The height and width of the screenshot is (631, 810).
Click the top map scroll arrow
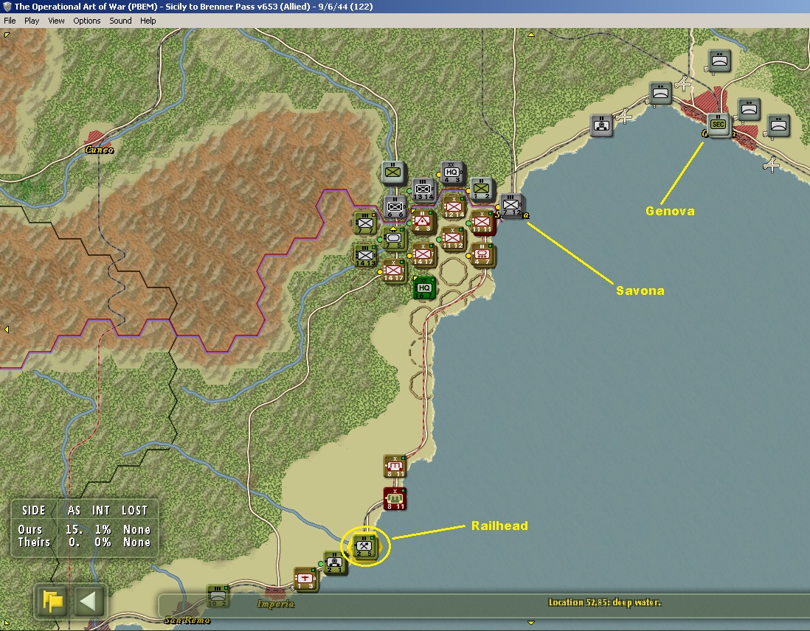click(531, 35)
